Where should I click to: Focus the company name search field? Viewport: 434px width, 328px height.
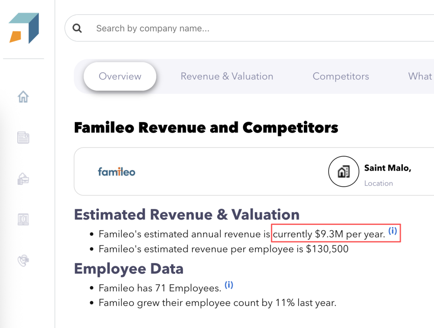tap(241, 29)
